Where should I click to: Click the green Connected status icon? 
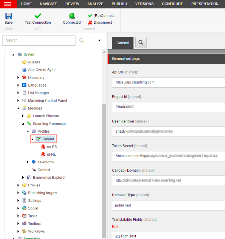tap(72, 16)
